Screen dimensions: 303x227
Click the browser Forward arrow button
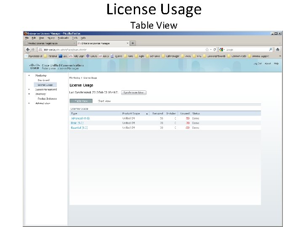(x=33, y=50)
